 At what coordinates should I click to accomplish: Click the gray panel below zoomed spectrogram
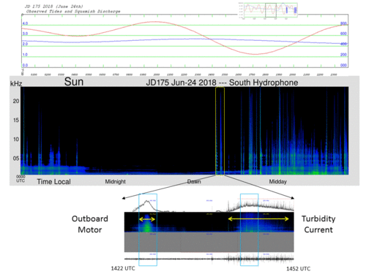pyautogui.click(x=209, y=242)
